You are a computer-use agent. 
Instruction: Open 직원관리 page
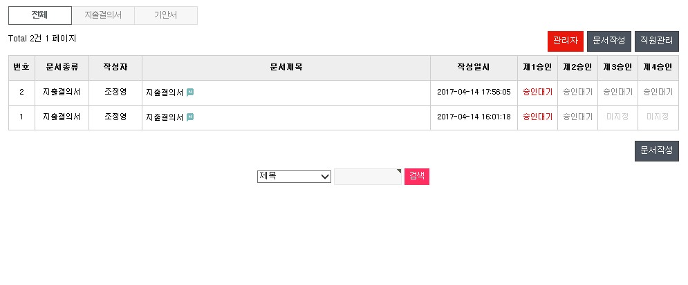click(657, 41)
